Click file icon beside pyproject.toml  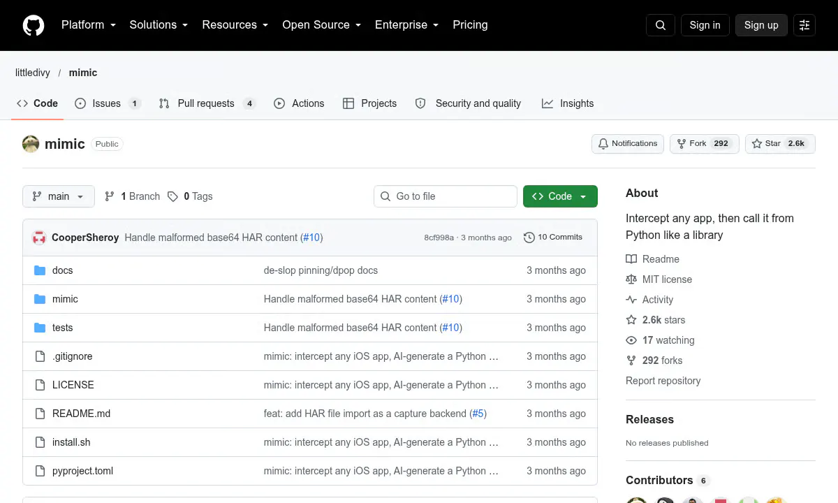40,471
